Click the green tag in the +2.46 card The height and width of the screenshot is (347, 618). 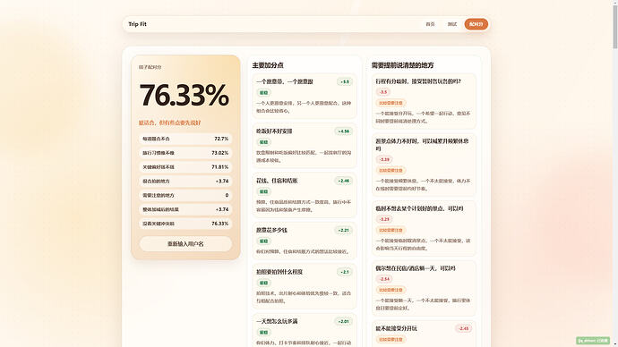click(263, 192)
